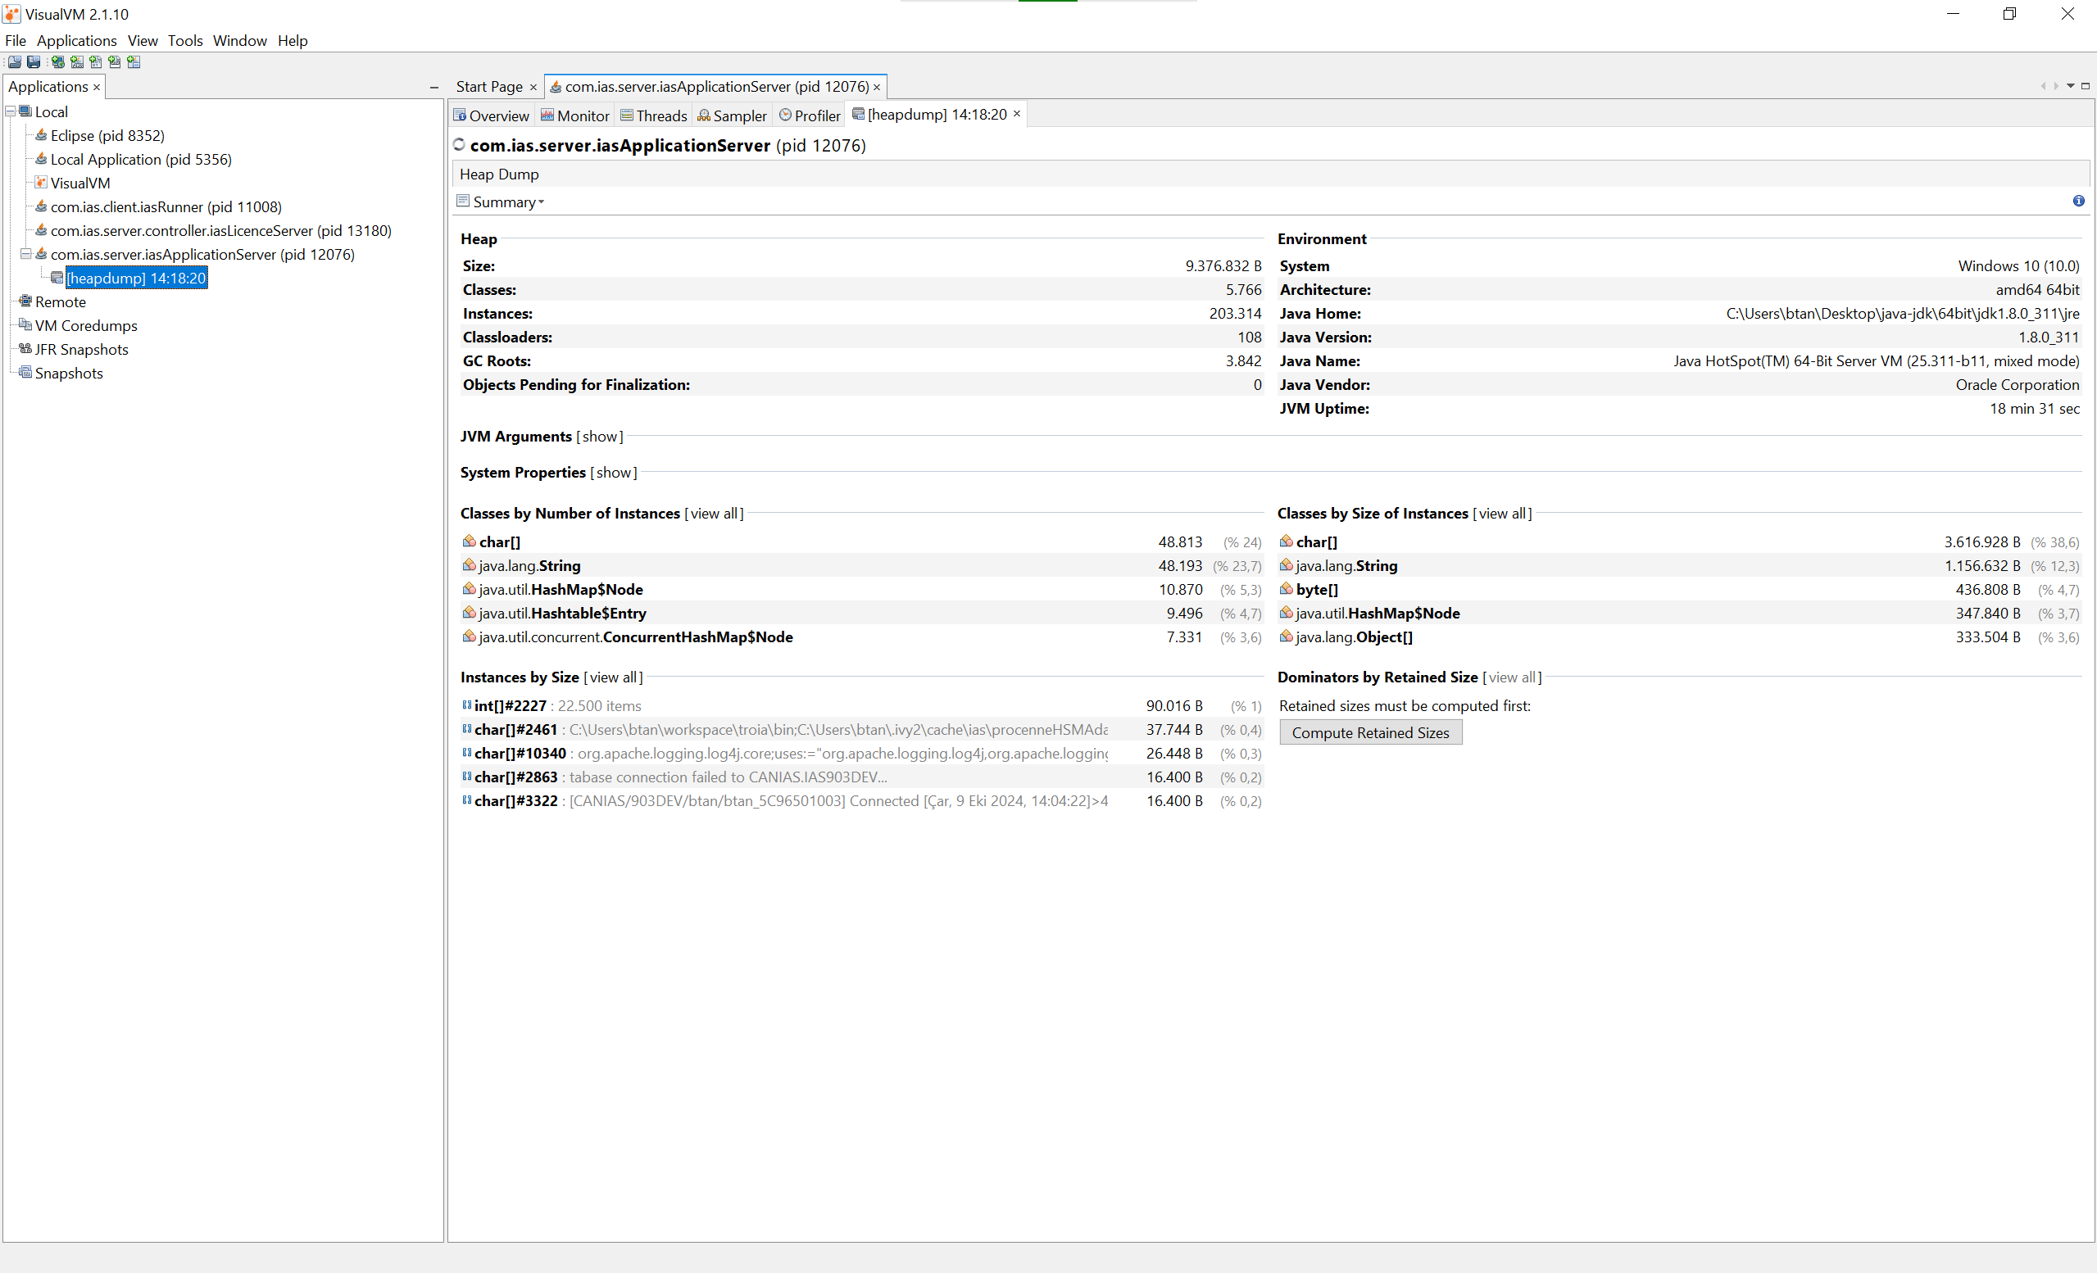
Task: Click the Local Application (pid 5356) icon
Action: click(x=41, y=158)
